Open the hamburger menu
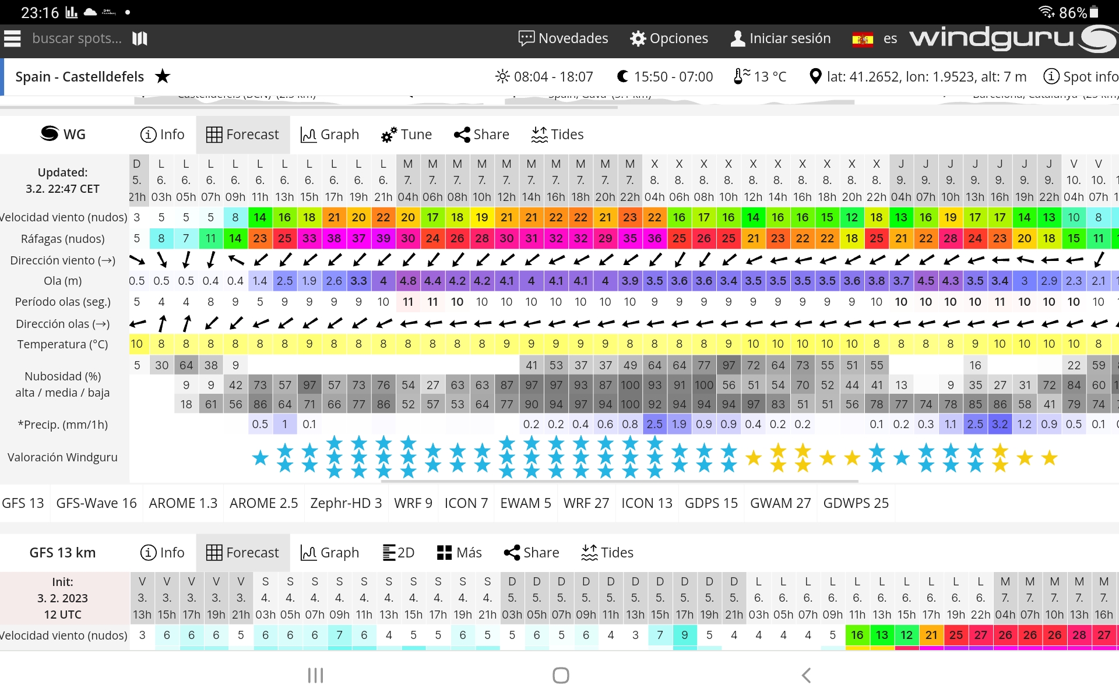1119x699 pixels. point(12,38)
